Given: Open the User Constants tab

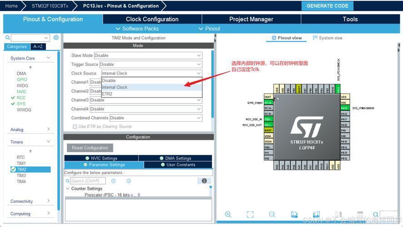Looking at the screenshot, I should click(178, 165).
